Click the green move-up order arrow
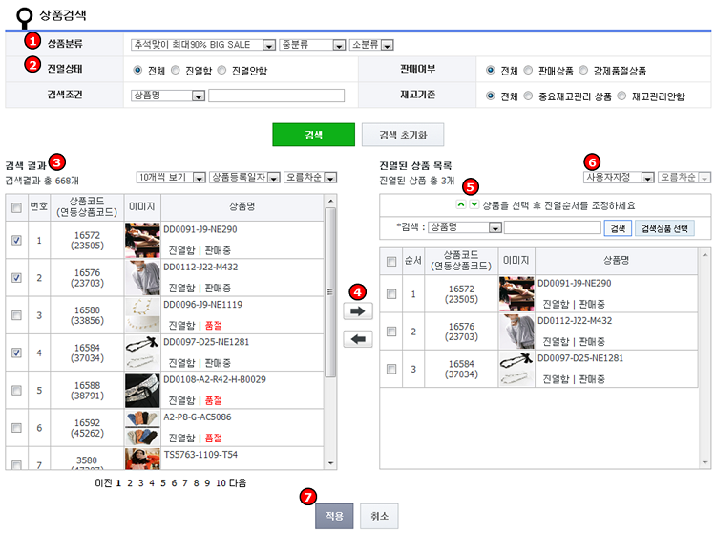Screen dimensions: 716x535 tap(460, 204)
